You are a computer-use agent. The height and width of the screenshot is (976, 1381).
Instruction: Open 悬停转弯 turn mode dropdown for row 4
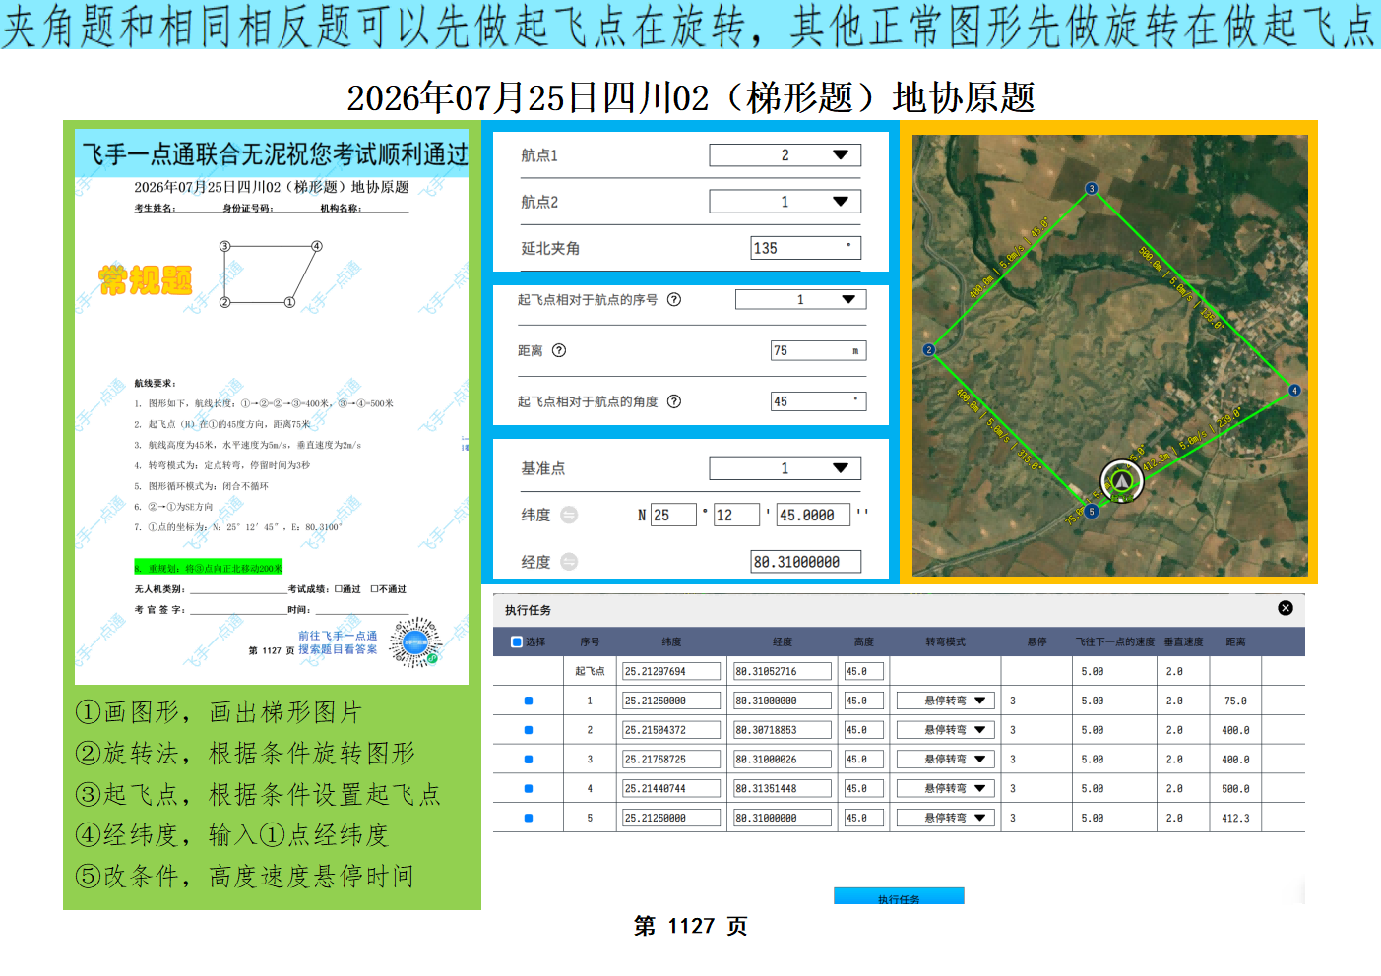point(946,789)
